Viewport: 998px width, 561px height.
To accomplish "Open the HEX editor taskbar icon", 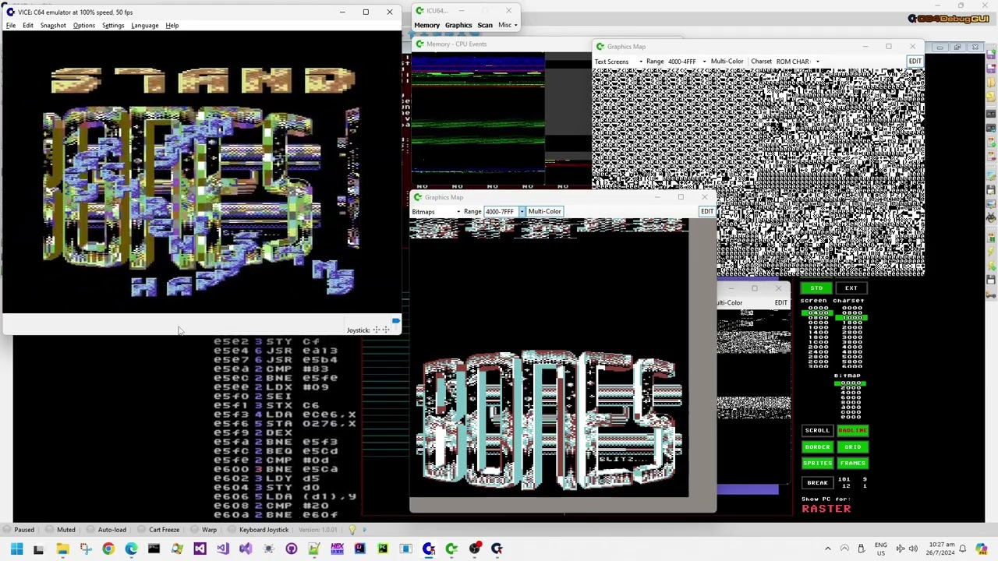I will 337,549.
